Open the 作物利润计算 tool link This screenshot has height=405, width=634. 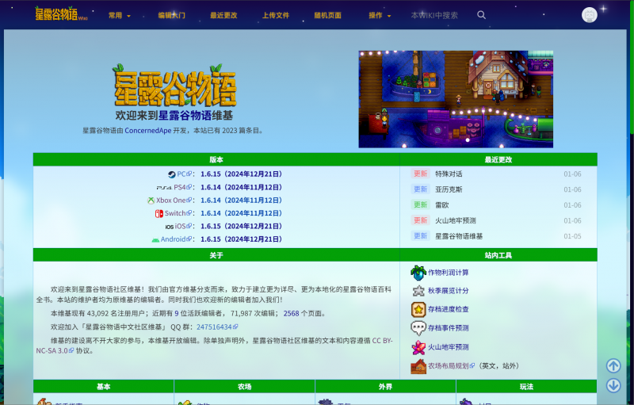[449, 273]
